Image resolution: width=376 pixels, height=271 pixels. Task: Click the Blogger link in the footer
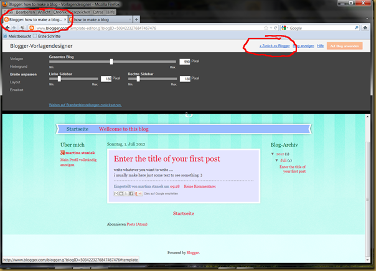[x=192, y=252]
